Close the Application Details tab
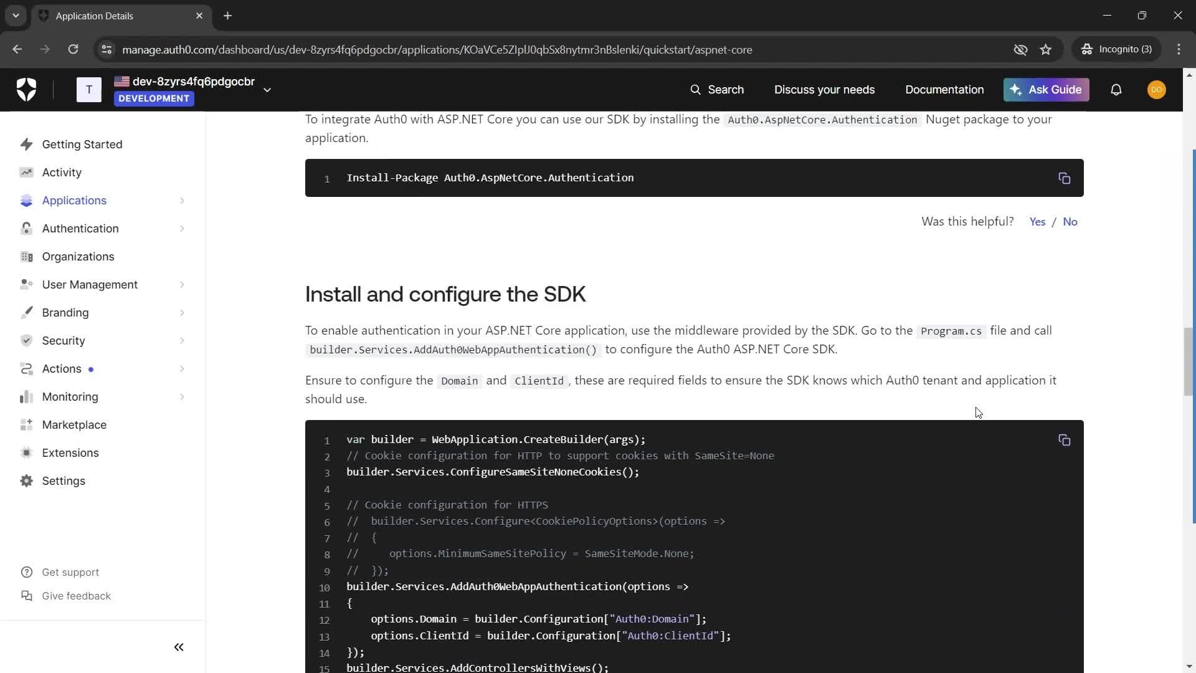Screen dimensions: 1196x673 199,16
